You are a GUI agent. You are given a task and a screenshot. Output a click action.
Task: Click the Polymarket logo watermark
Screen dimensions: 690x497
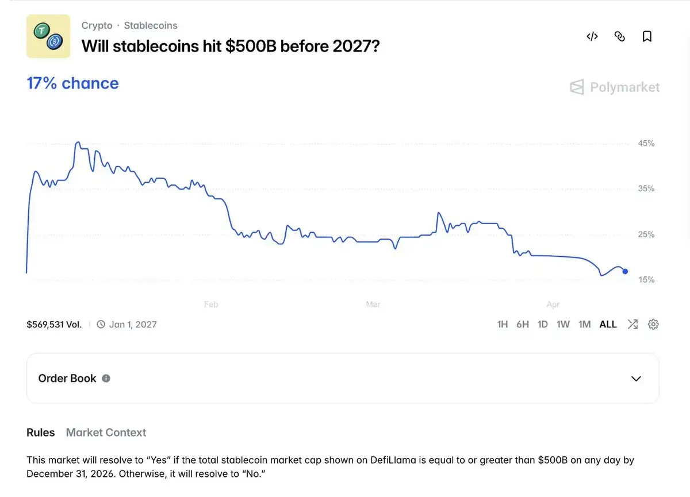pyautogui.click(x=615, y=87)
